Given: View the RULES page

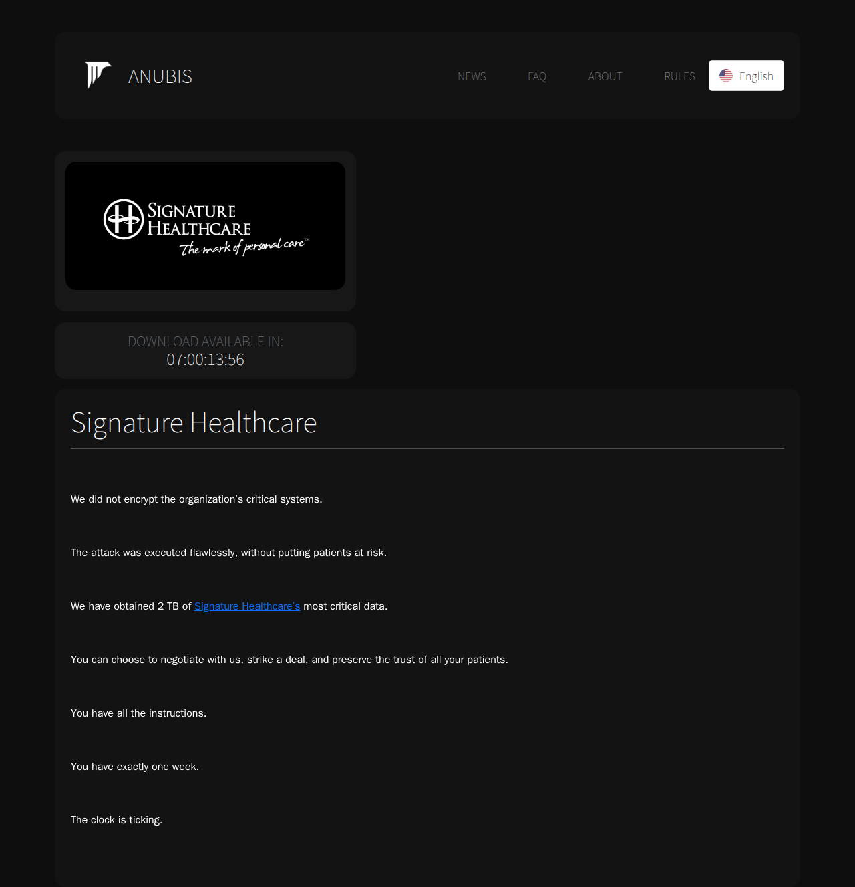Looking at the screenshot, I should coord(679,76).
